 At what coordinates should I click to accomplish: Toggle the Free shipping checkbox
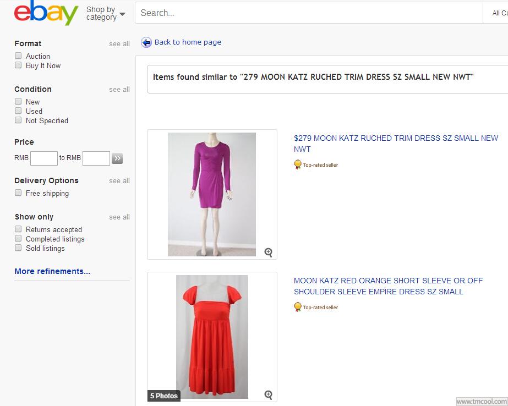pos(18,193)
